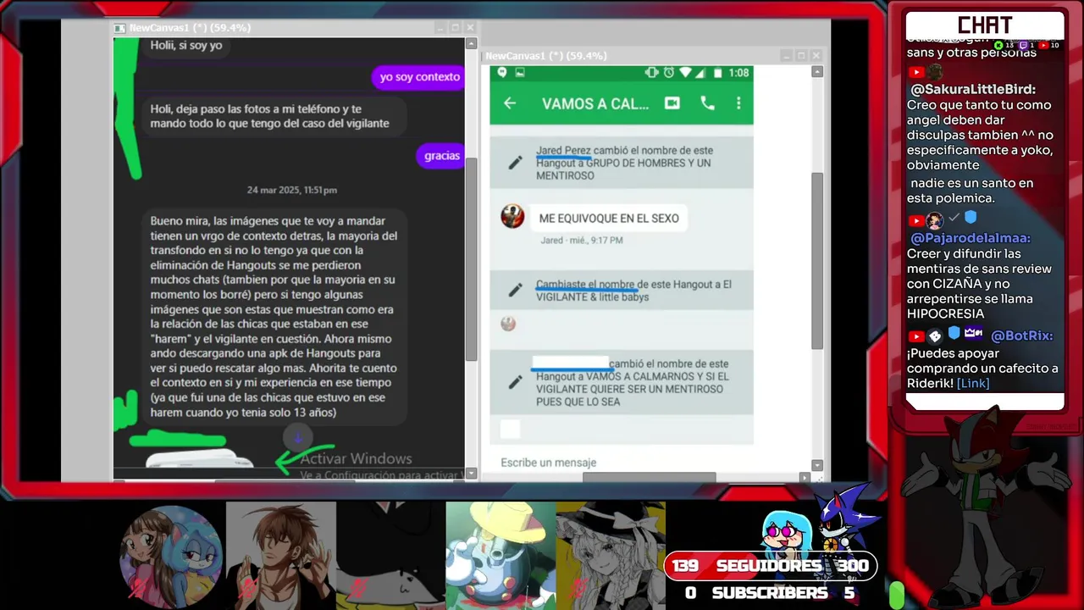
Task: Click the blue shield badge next to Pajarodelalmaa
Action: [x=971, y=218]
